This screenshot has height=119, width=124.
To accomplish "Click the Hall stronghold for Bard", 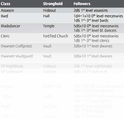I will pos(46,16).
